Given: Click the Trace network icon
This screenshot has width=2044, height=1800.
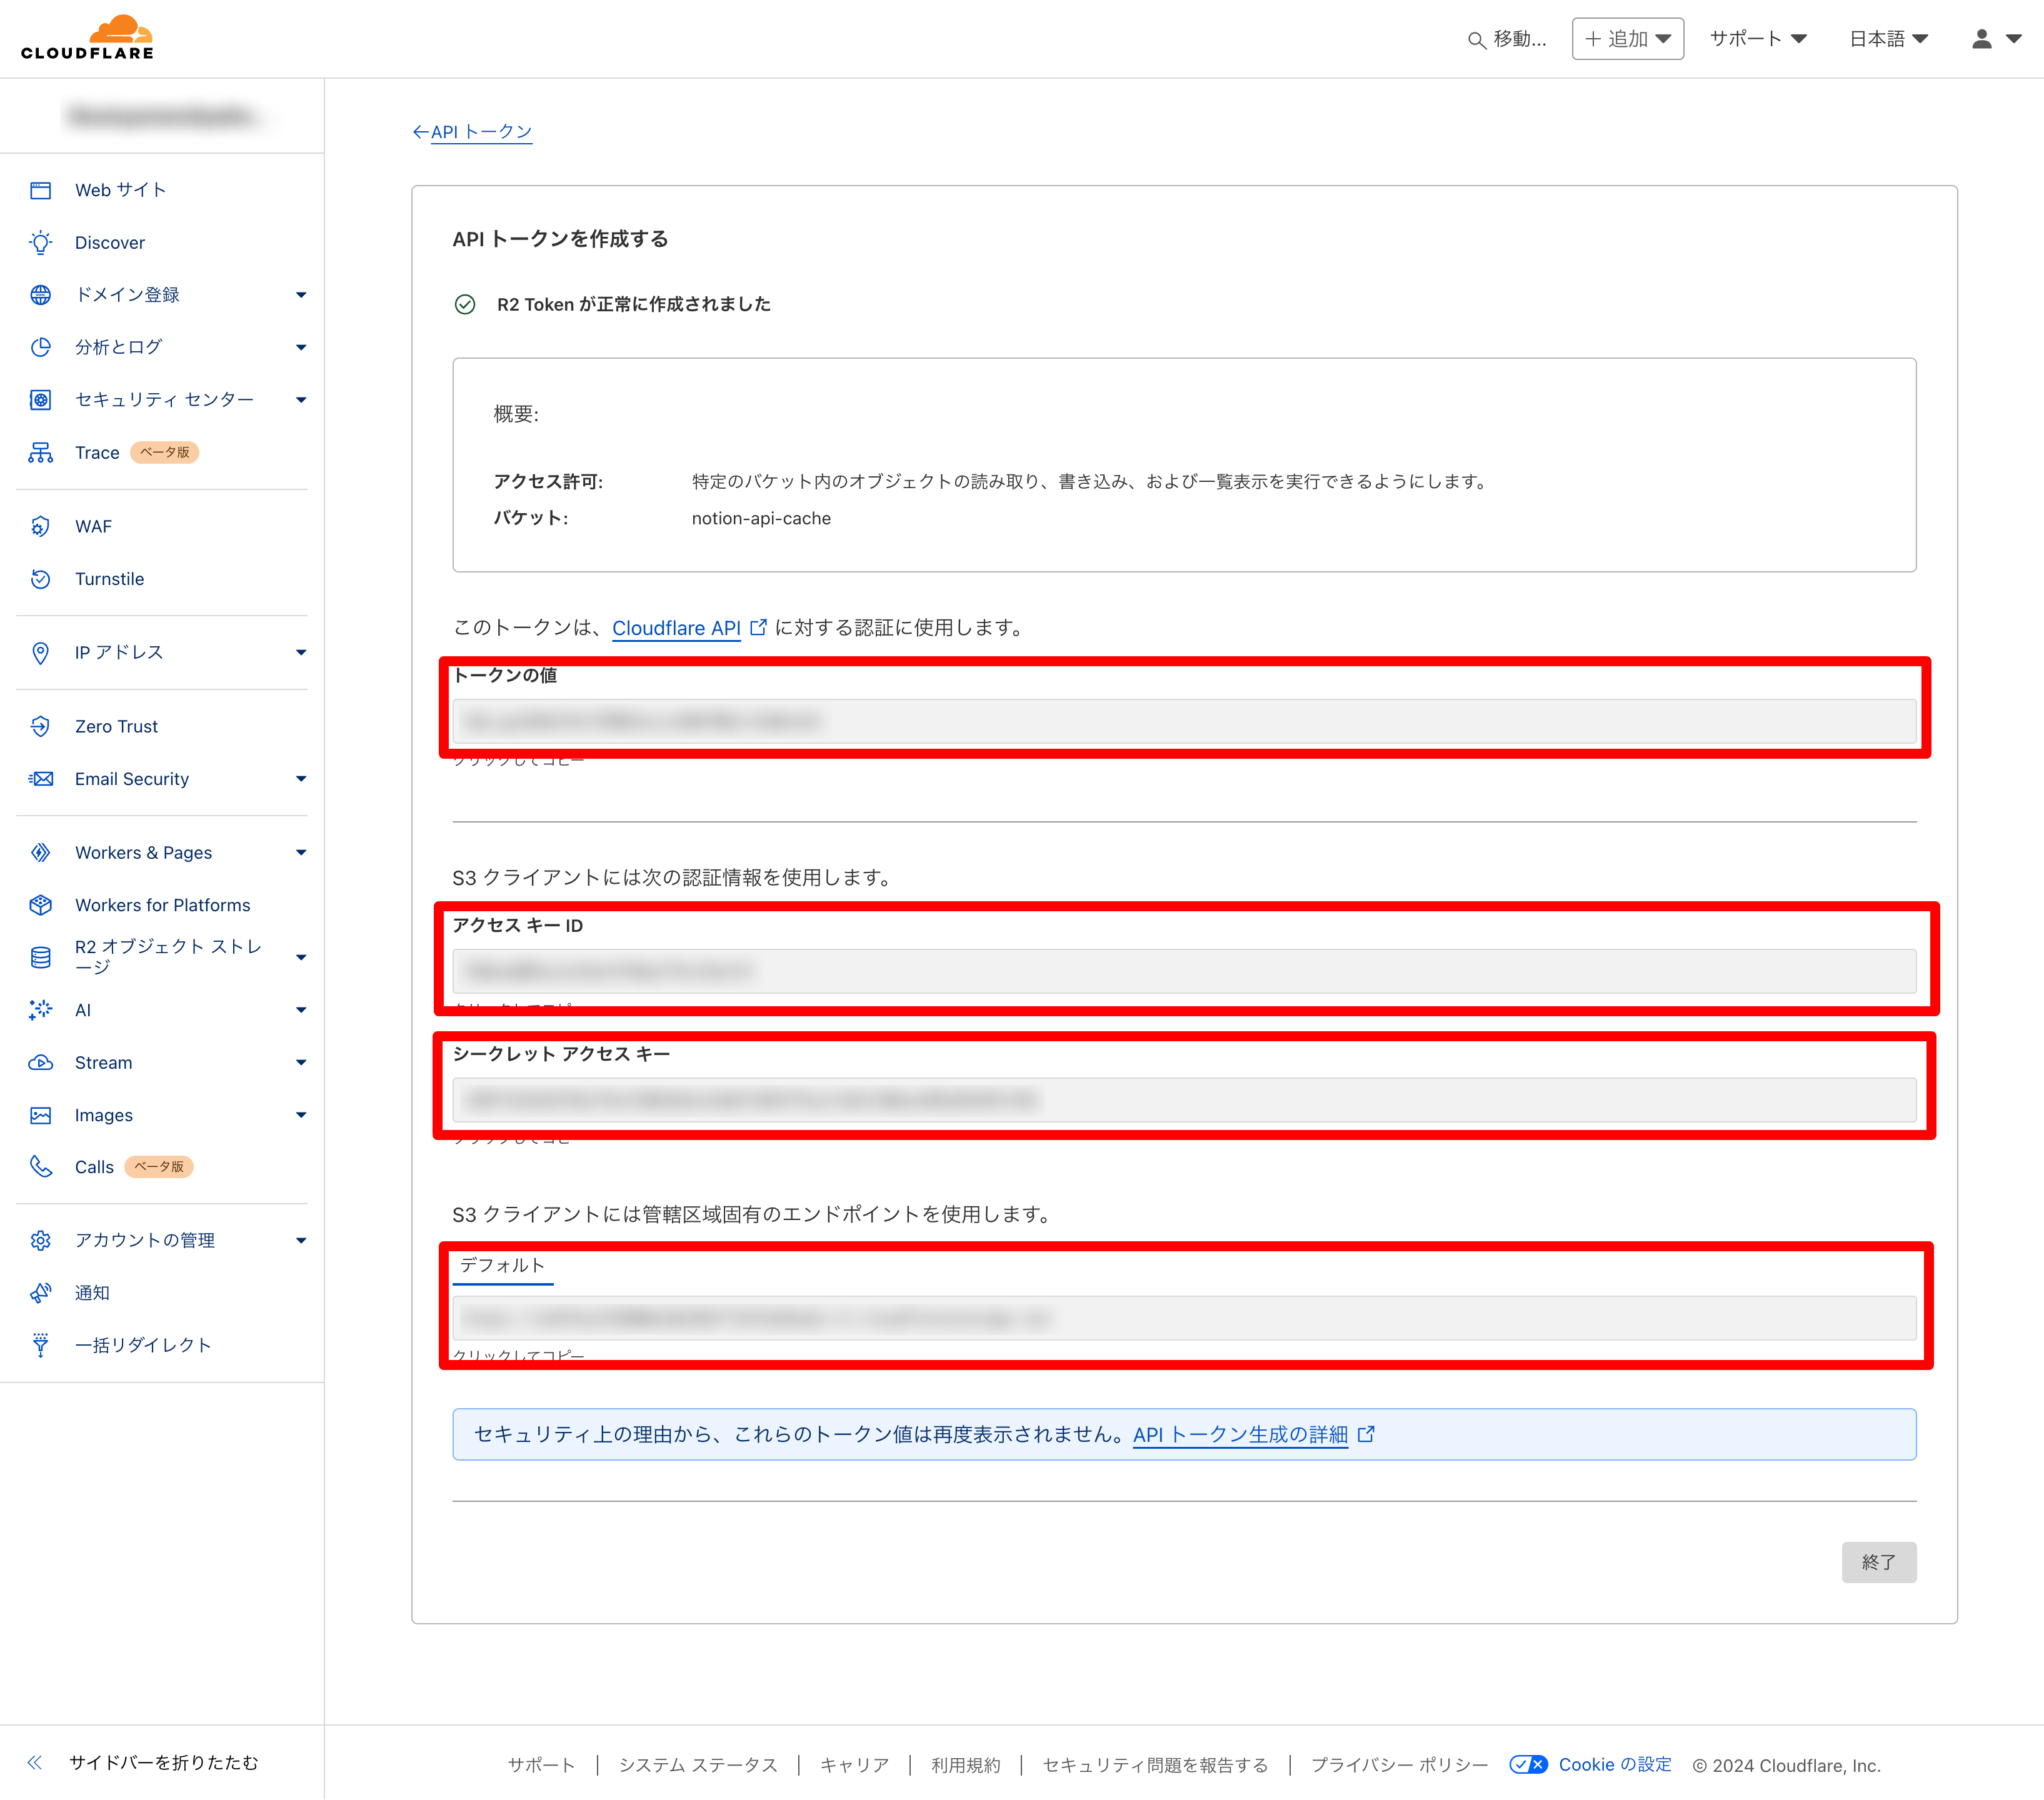Looking at the screenshot, I should tap(40, 453).
